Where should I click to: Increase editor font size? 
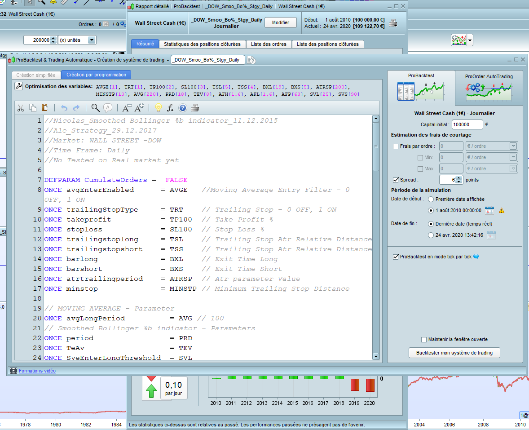[x=139, y=107]
